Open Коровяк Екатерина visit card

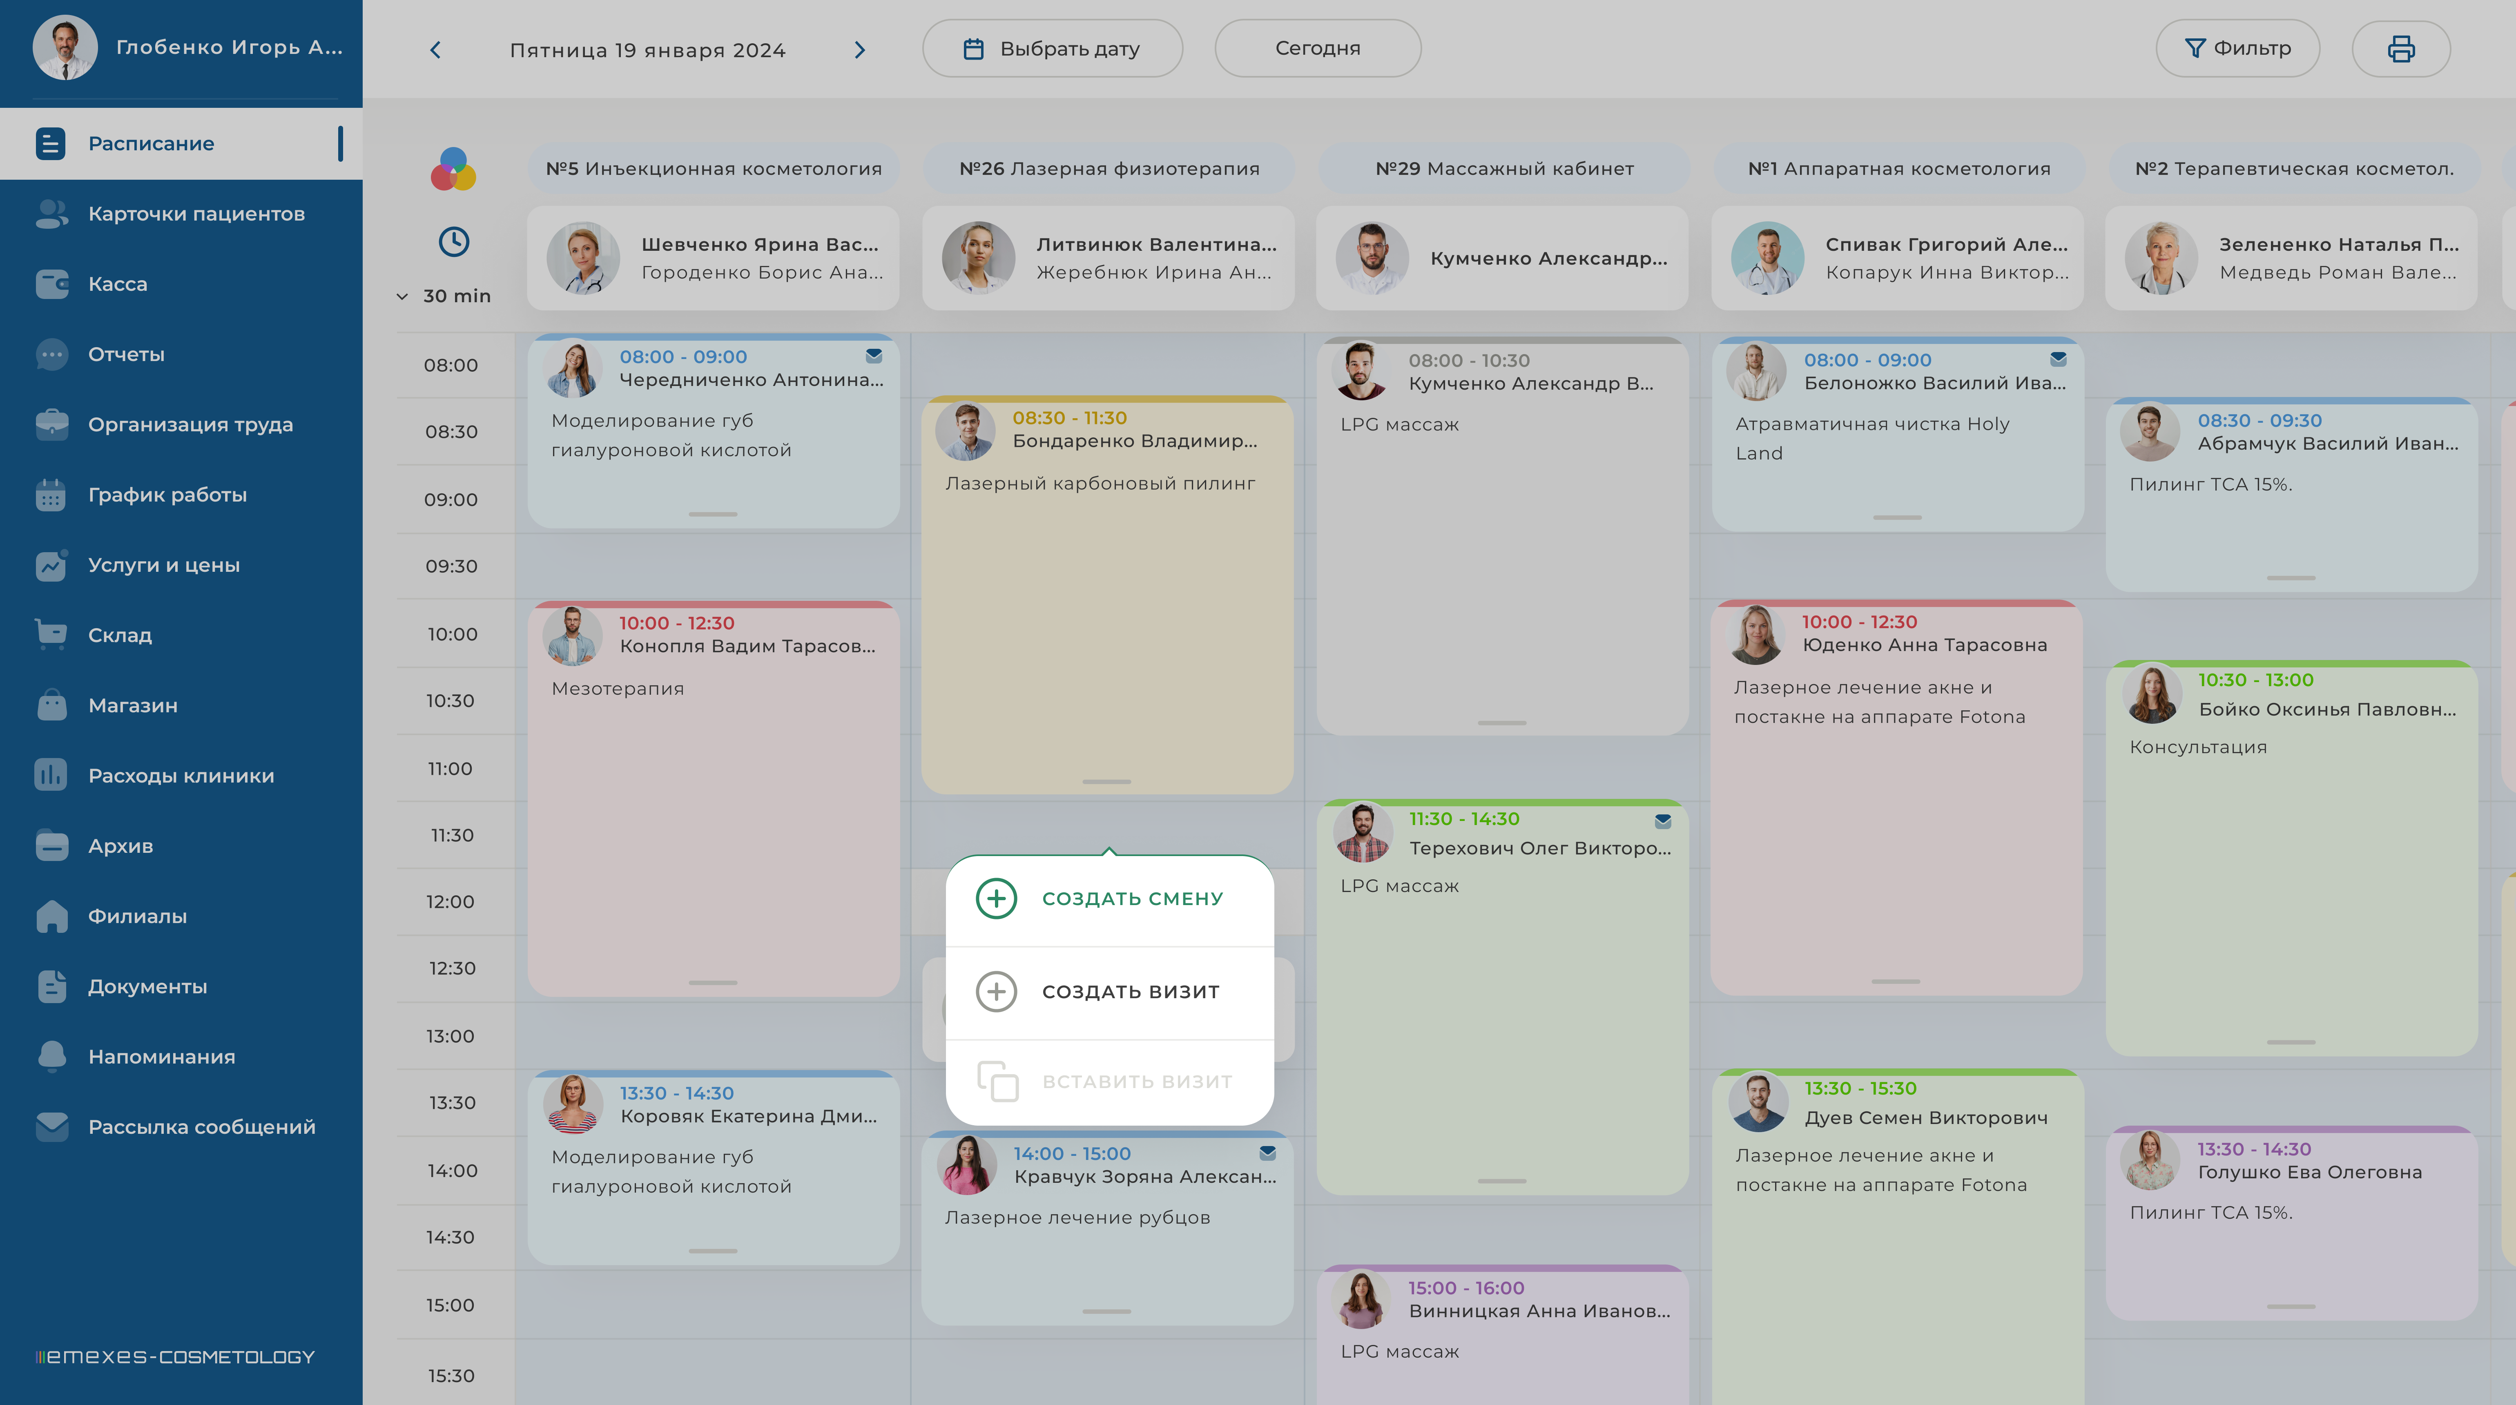tap(713, 1169)
